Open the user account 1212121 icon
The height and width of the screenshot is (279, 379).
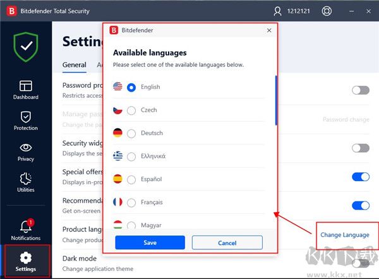(x=278, y=11)
